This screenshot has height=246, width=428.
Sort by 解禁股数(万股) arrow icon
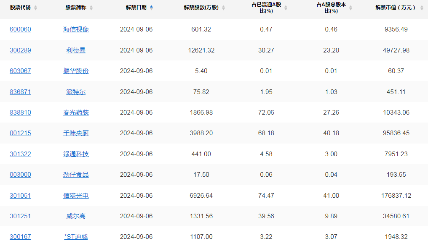pos(224,8)
